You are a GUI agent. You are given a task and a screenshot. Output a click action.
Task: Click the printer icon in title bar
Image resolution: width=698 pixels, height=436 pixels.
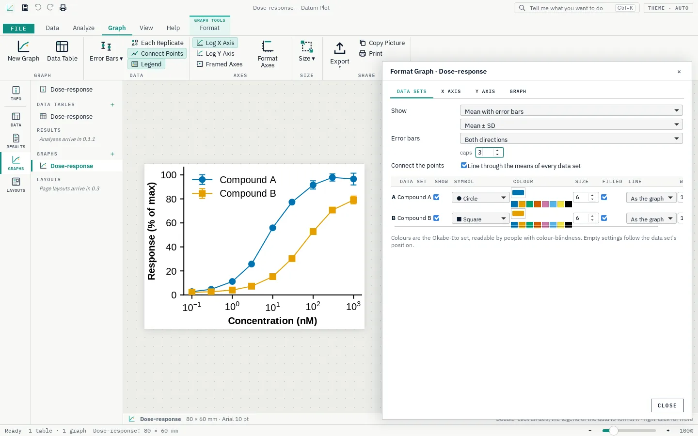coord(63,8)
